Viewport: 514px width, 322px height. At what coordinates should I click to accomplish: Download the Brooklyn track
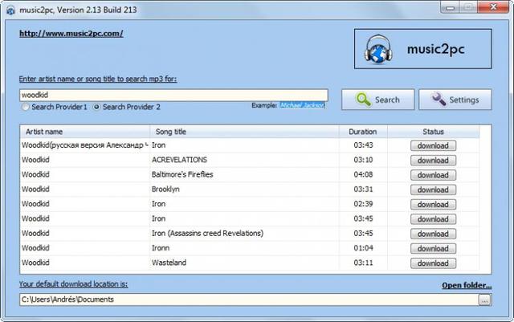pos(433,190)
